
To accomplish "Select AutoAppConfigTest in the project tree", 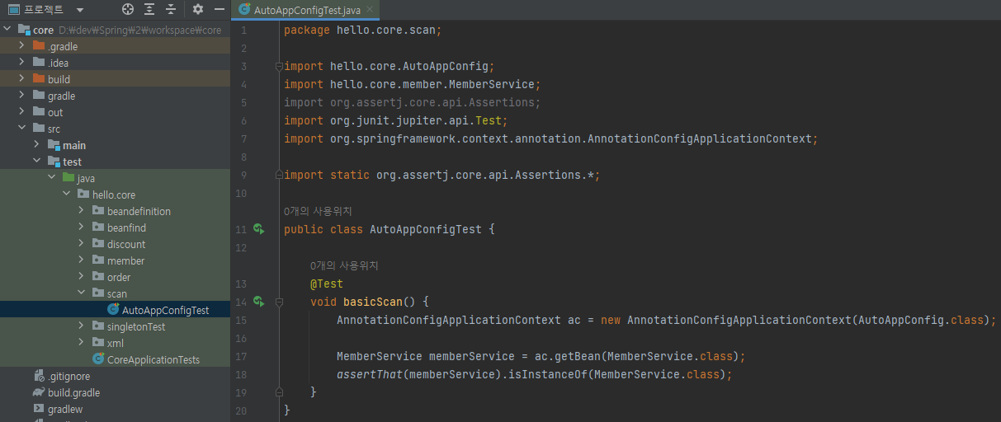I will click(x=116, y=310).
